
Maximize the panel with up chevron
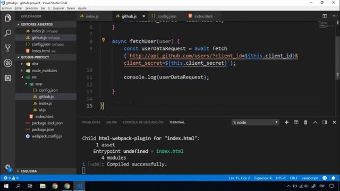point(315,123)
